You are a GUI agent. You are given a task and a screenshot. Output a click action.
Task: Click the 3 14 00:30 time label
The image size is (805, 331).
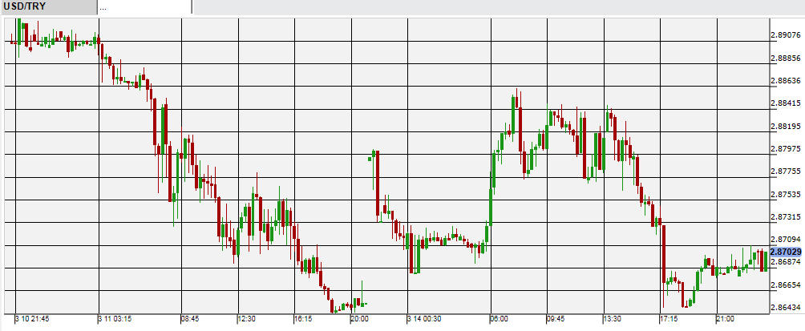[x=423, y=319]
